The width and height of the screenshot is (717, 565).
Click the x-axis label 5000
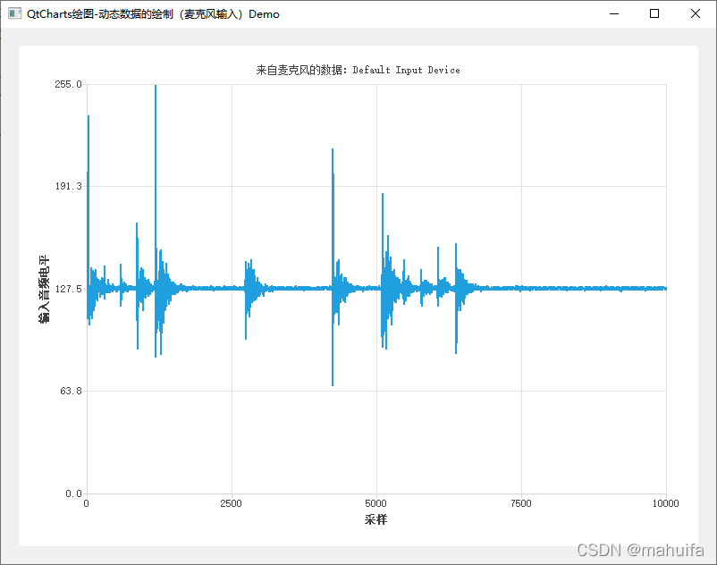[375, 503]
